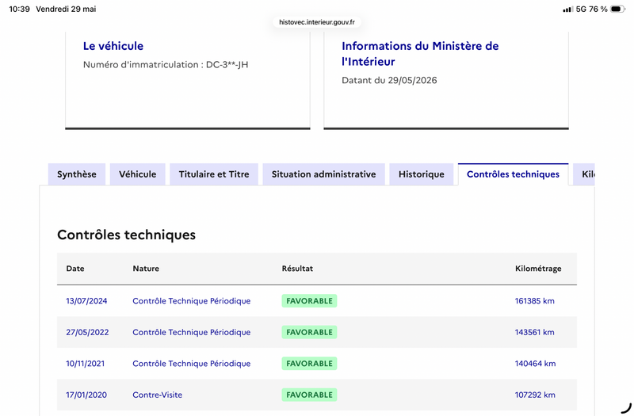The height and width of the screenshot is (416, 634).
Task: Select the Contrôles techniques tab
Action: 513,174
